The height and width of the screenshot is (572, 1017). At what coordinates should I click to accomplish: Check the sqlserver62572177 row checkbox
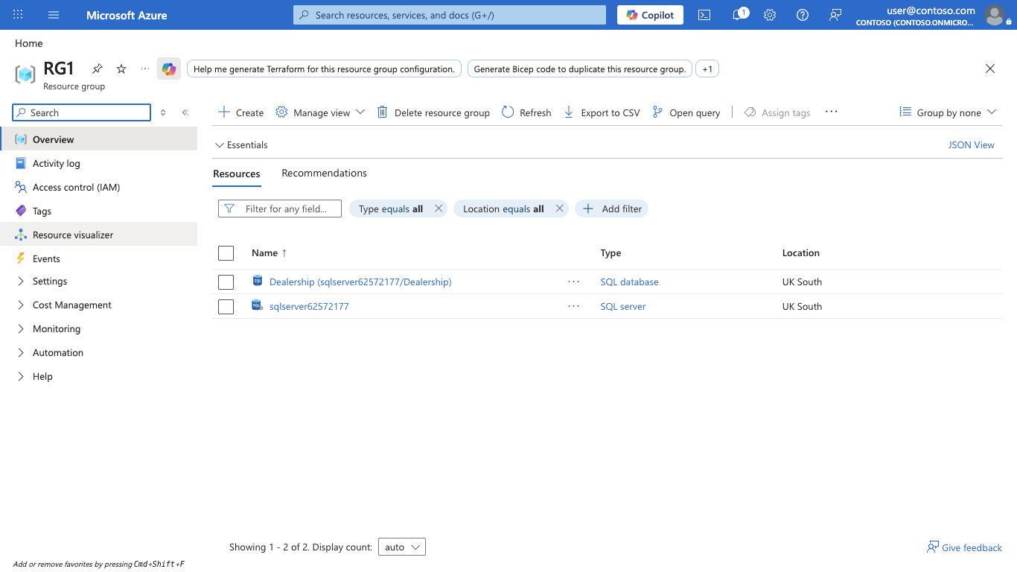(x=226, y=307)
